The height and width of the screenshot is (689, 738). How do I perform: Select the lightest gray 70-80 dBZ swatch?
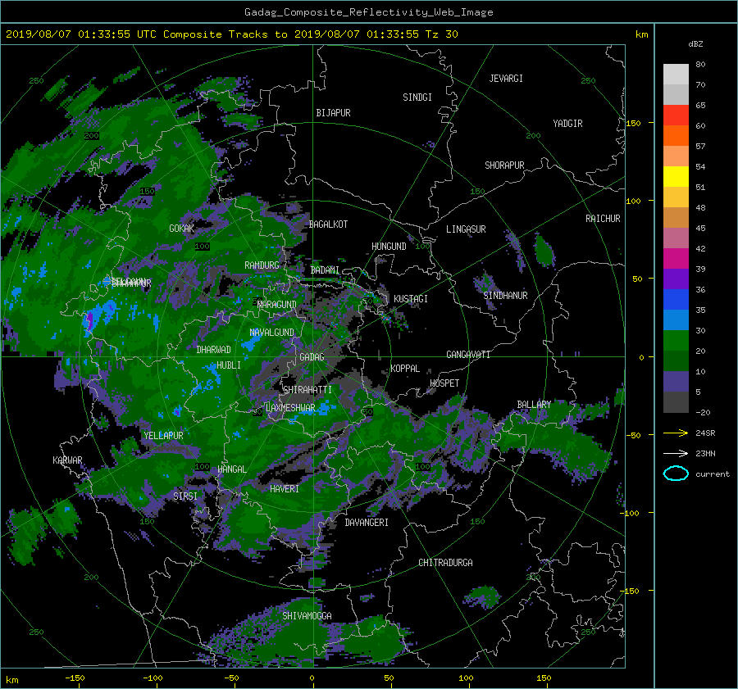pos(676,74)
